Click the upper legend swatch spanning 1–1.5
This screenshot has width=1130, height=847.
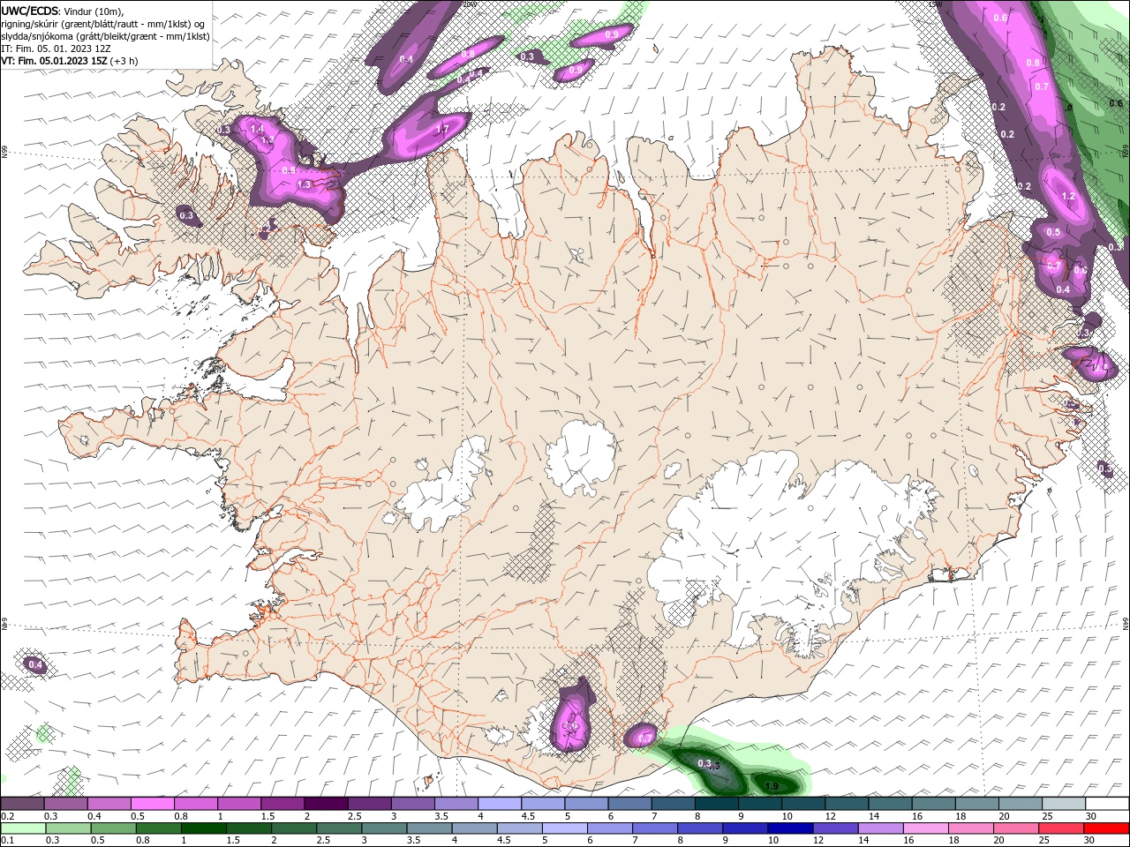coord(239,804)
